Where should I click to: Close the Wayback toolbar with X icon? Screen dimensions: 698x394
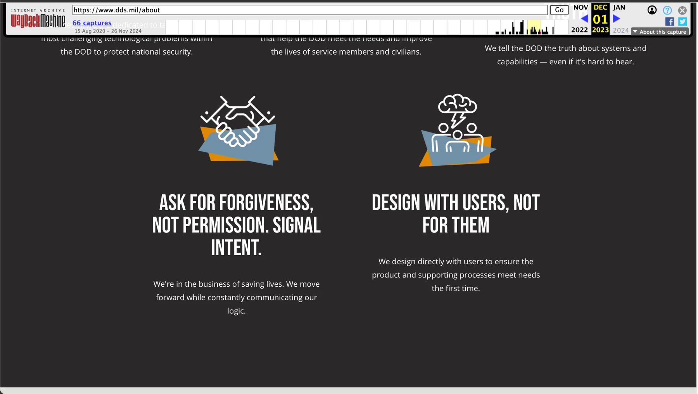(682, 10)
